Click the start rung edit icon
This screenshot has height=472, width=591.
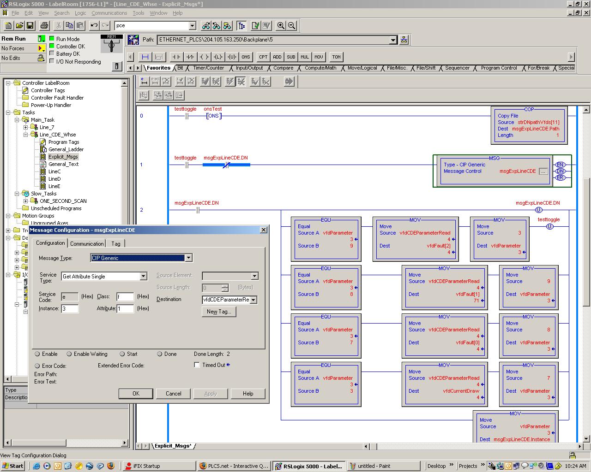(144, 82)
